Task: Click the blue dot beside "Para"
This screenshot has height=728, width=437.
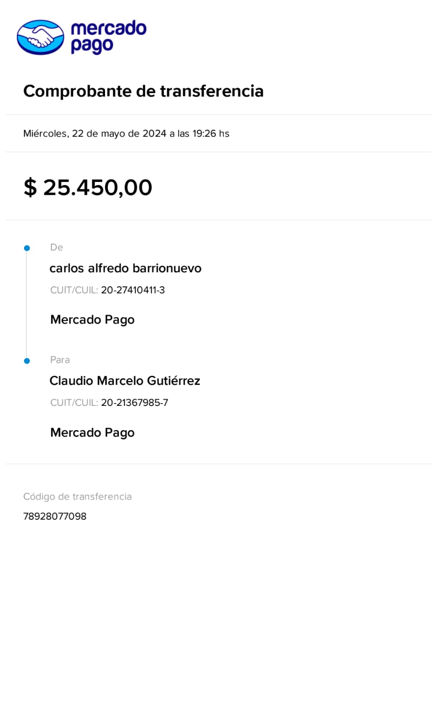Action: pos(27,361)
